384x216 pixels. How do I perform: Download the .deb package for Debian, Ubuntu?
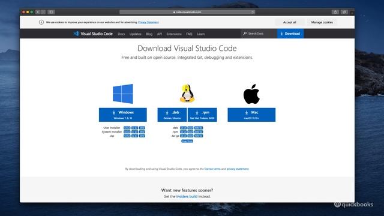(x=172, y=115)
